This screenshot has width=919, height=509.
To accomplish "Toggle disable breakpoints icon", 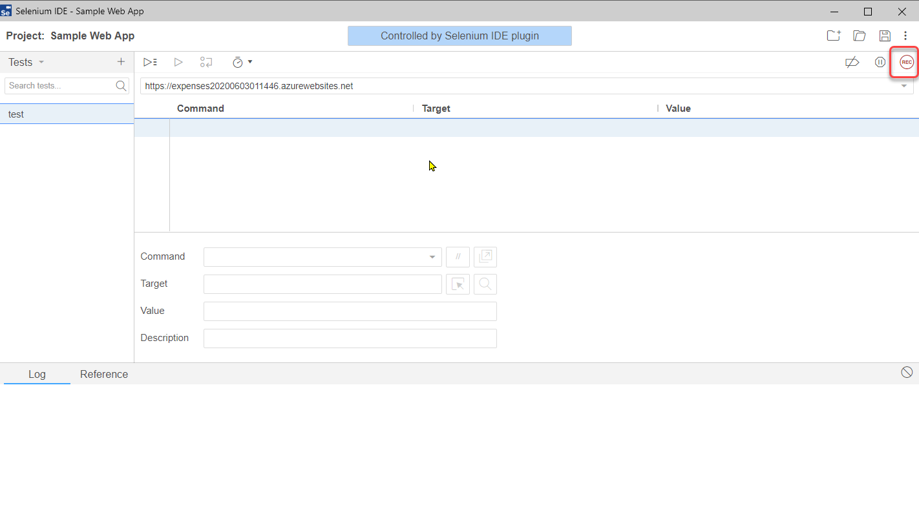I will point(852,62).
